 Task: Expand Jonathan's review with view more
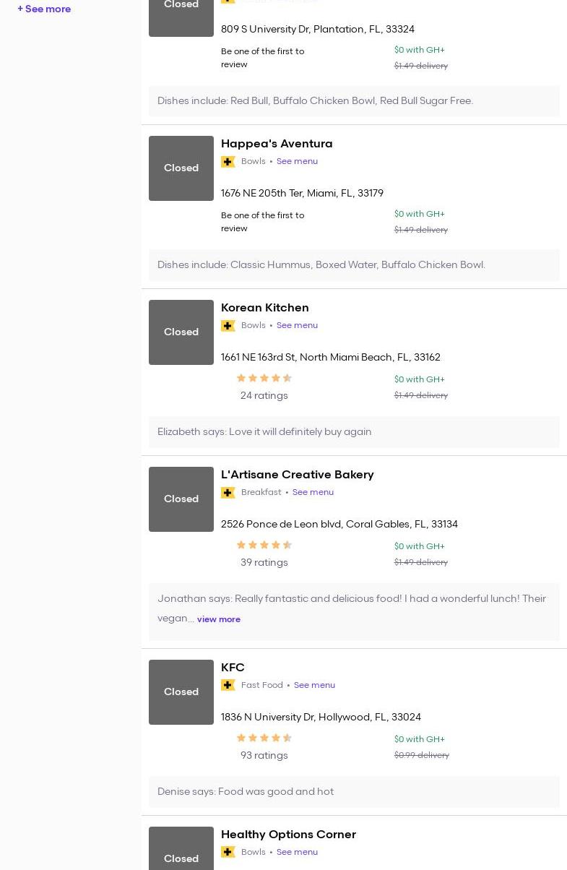pyautogui.click(x=219, y=619)
